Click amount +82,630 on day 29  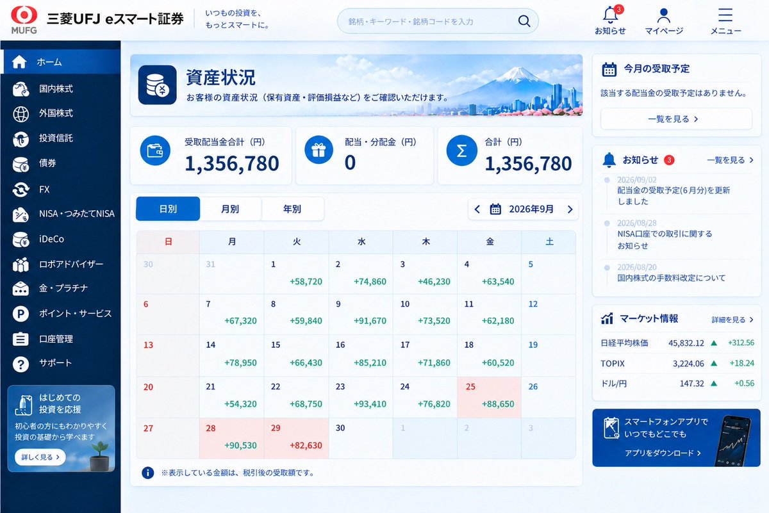pyautogui.click(x=306, y=445)
